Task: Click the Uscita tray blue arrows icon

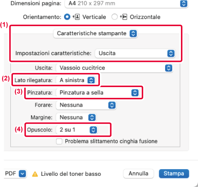Action: (x=168, y=68)
